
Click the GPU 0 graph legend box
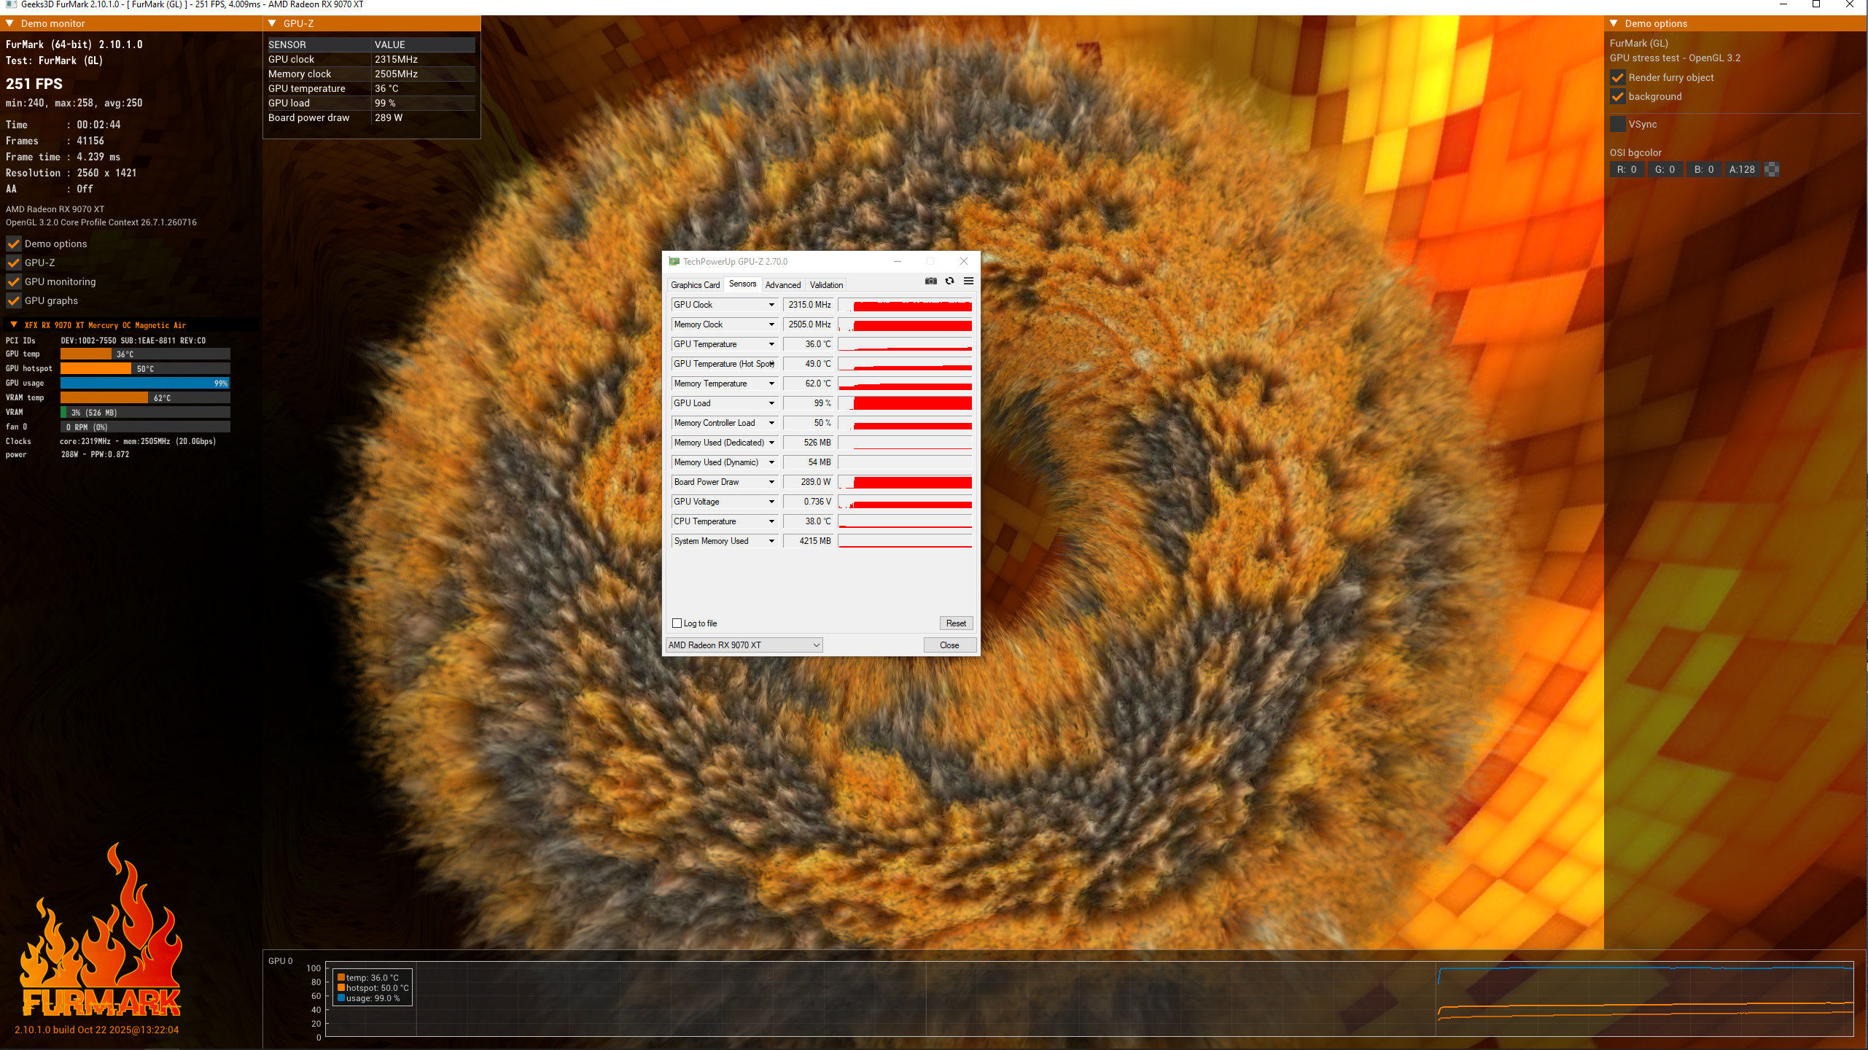[x=372, y=987]
